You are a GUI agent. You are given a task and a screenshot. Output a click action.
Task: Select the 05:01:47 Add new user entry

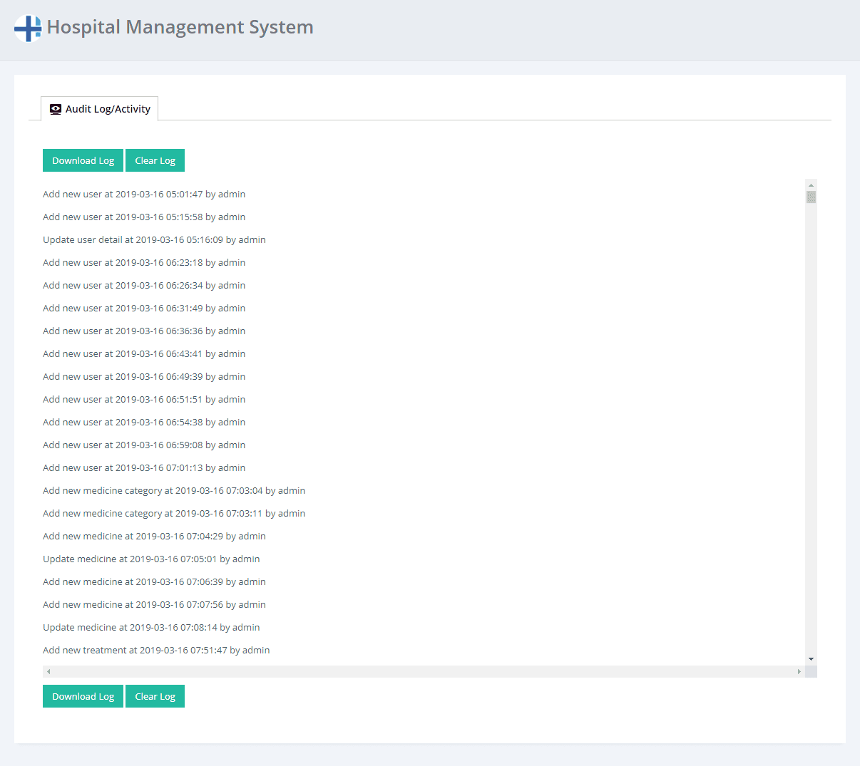click(144, 194)
